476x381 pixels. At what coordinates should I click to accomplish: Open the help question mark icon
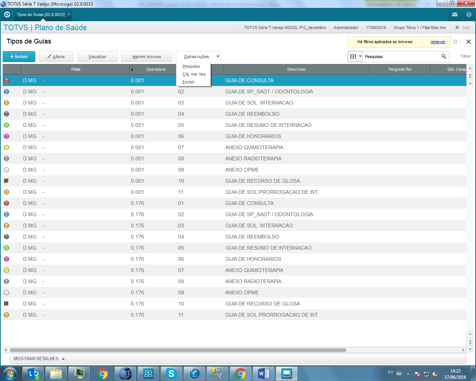[x=469, y=15]
